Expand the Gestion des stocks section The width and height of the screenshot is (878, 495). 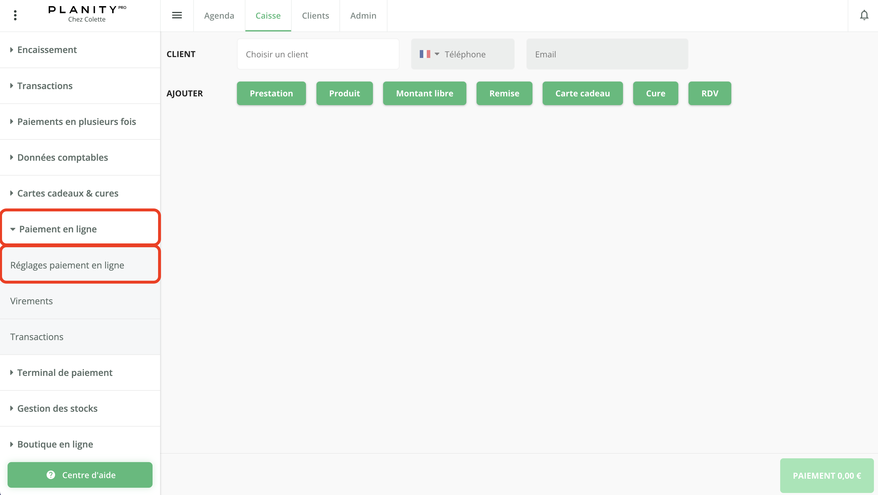[57, 409]
